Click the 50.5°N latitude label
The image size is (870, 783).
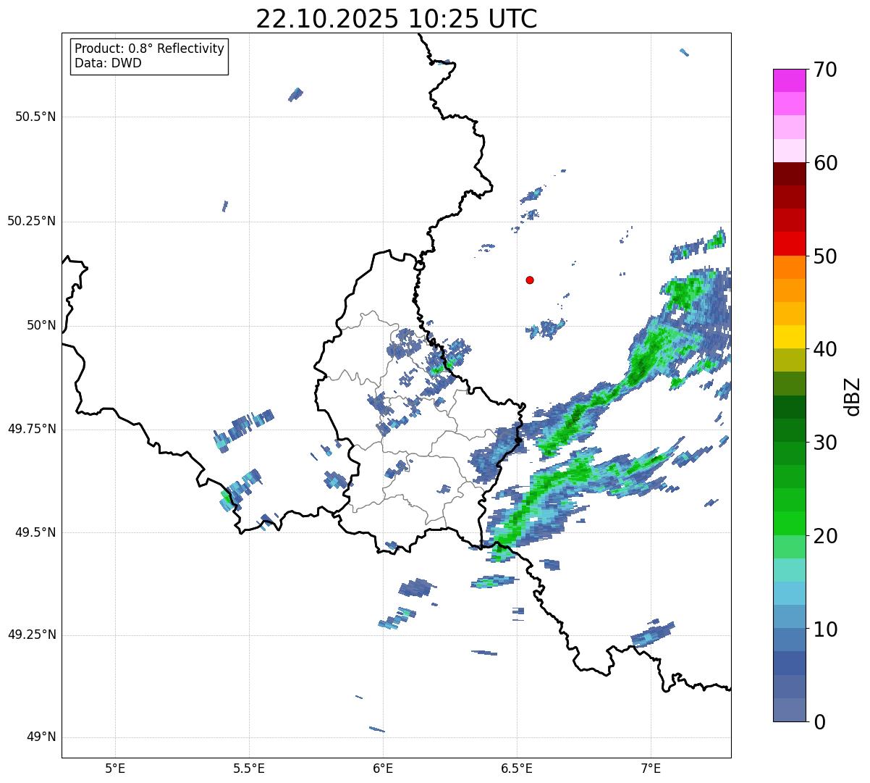coord(35,117)
